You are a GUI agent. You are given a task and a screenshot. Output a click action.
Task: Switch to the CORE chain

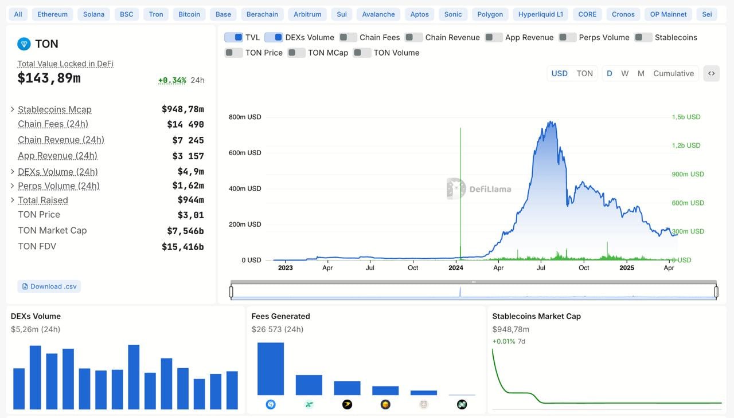(x=587, y=14)
